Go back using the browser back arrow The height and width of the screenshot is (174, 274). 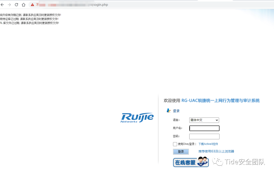2,5
